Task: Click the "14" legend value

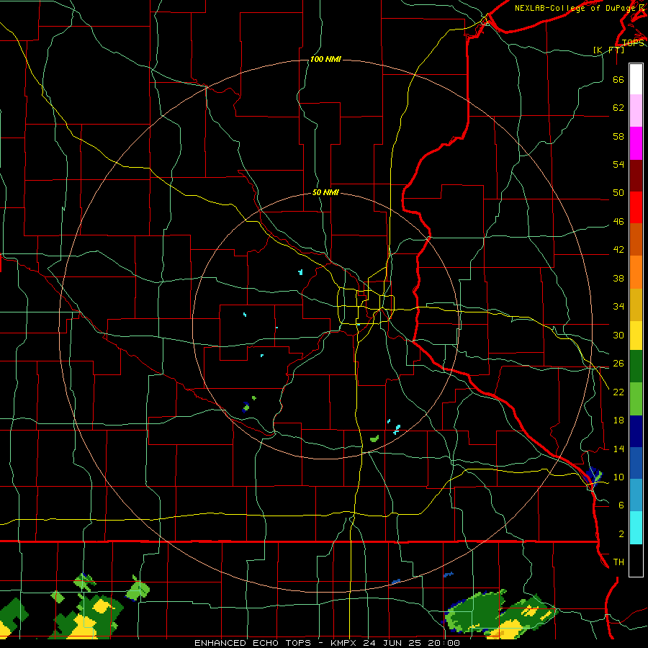Action: (x=618, y=449)
